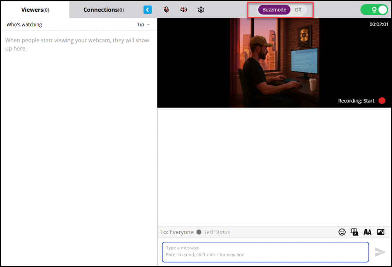Attach an image to the chat

(x=381, y=232)
